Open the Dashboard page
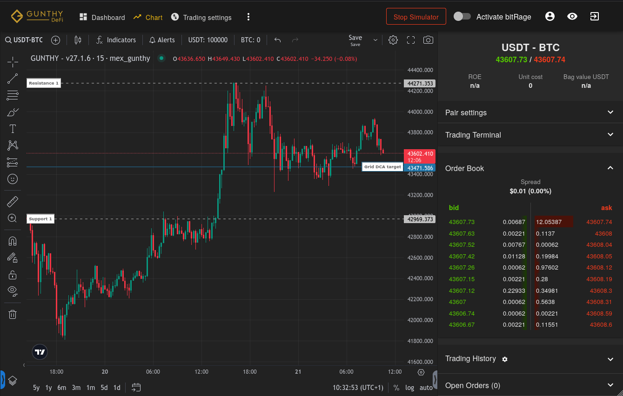The width and height of the screenshot is (623, 396). pyautogui.click(x=102, y=17)
